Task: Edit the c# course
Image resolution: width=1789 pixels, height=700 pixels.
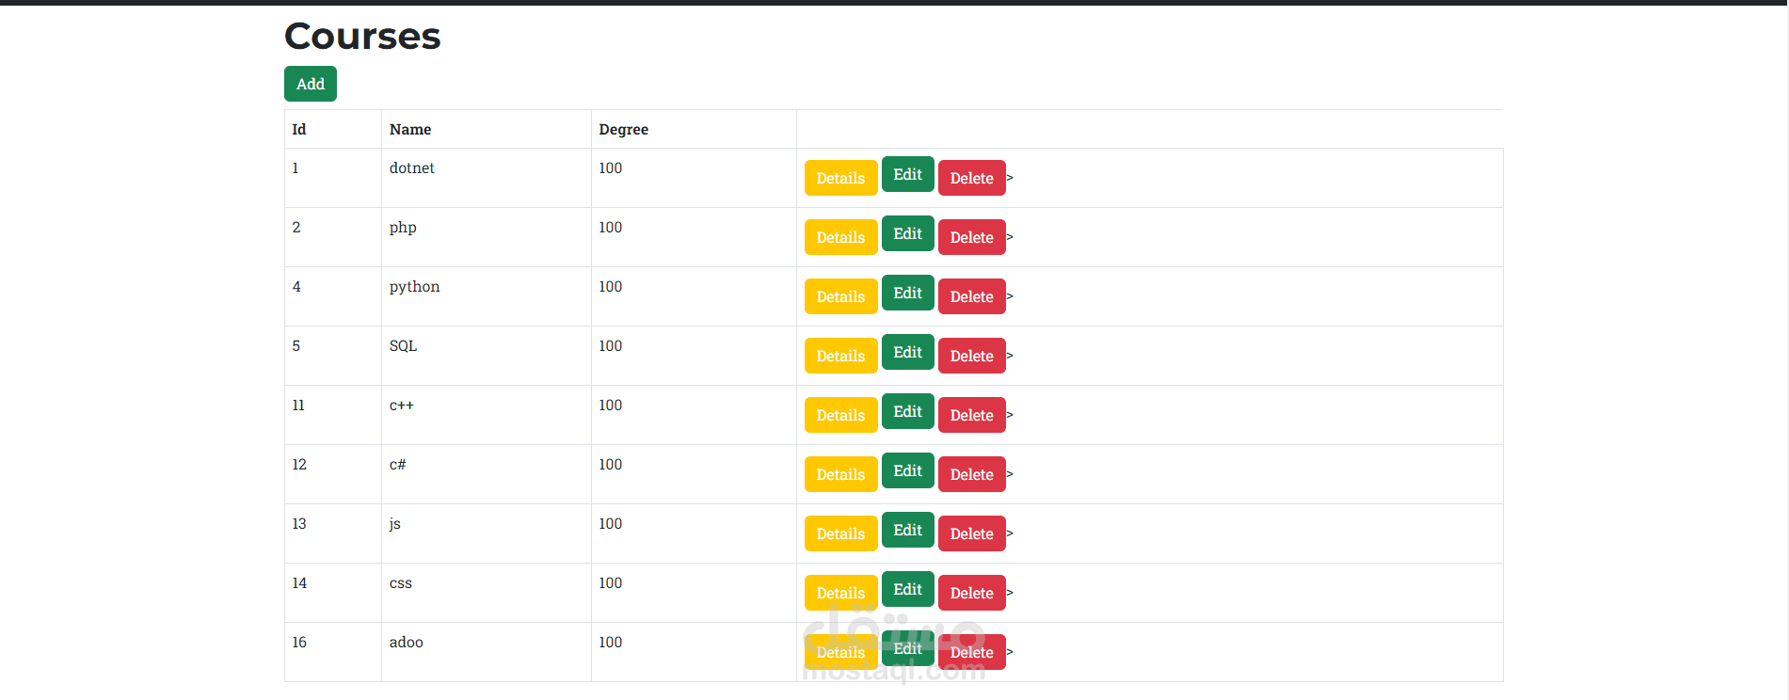Action: click(x=908, y=470)
